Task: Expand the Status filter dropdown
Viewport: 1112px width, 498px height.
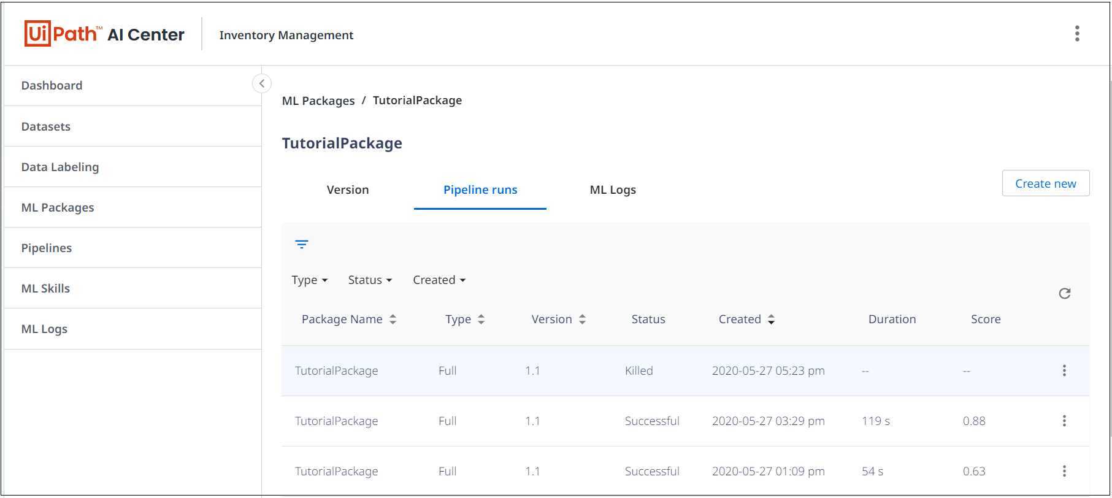Action: (x=370, y=280)
